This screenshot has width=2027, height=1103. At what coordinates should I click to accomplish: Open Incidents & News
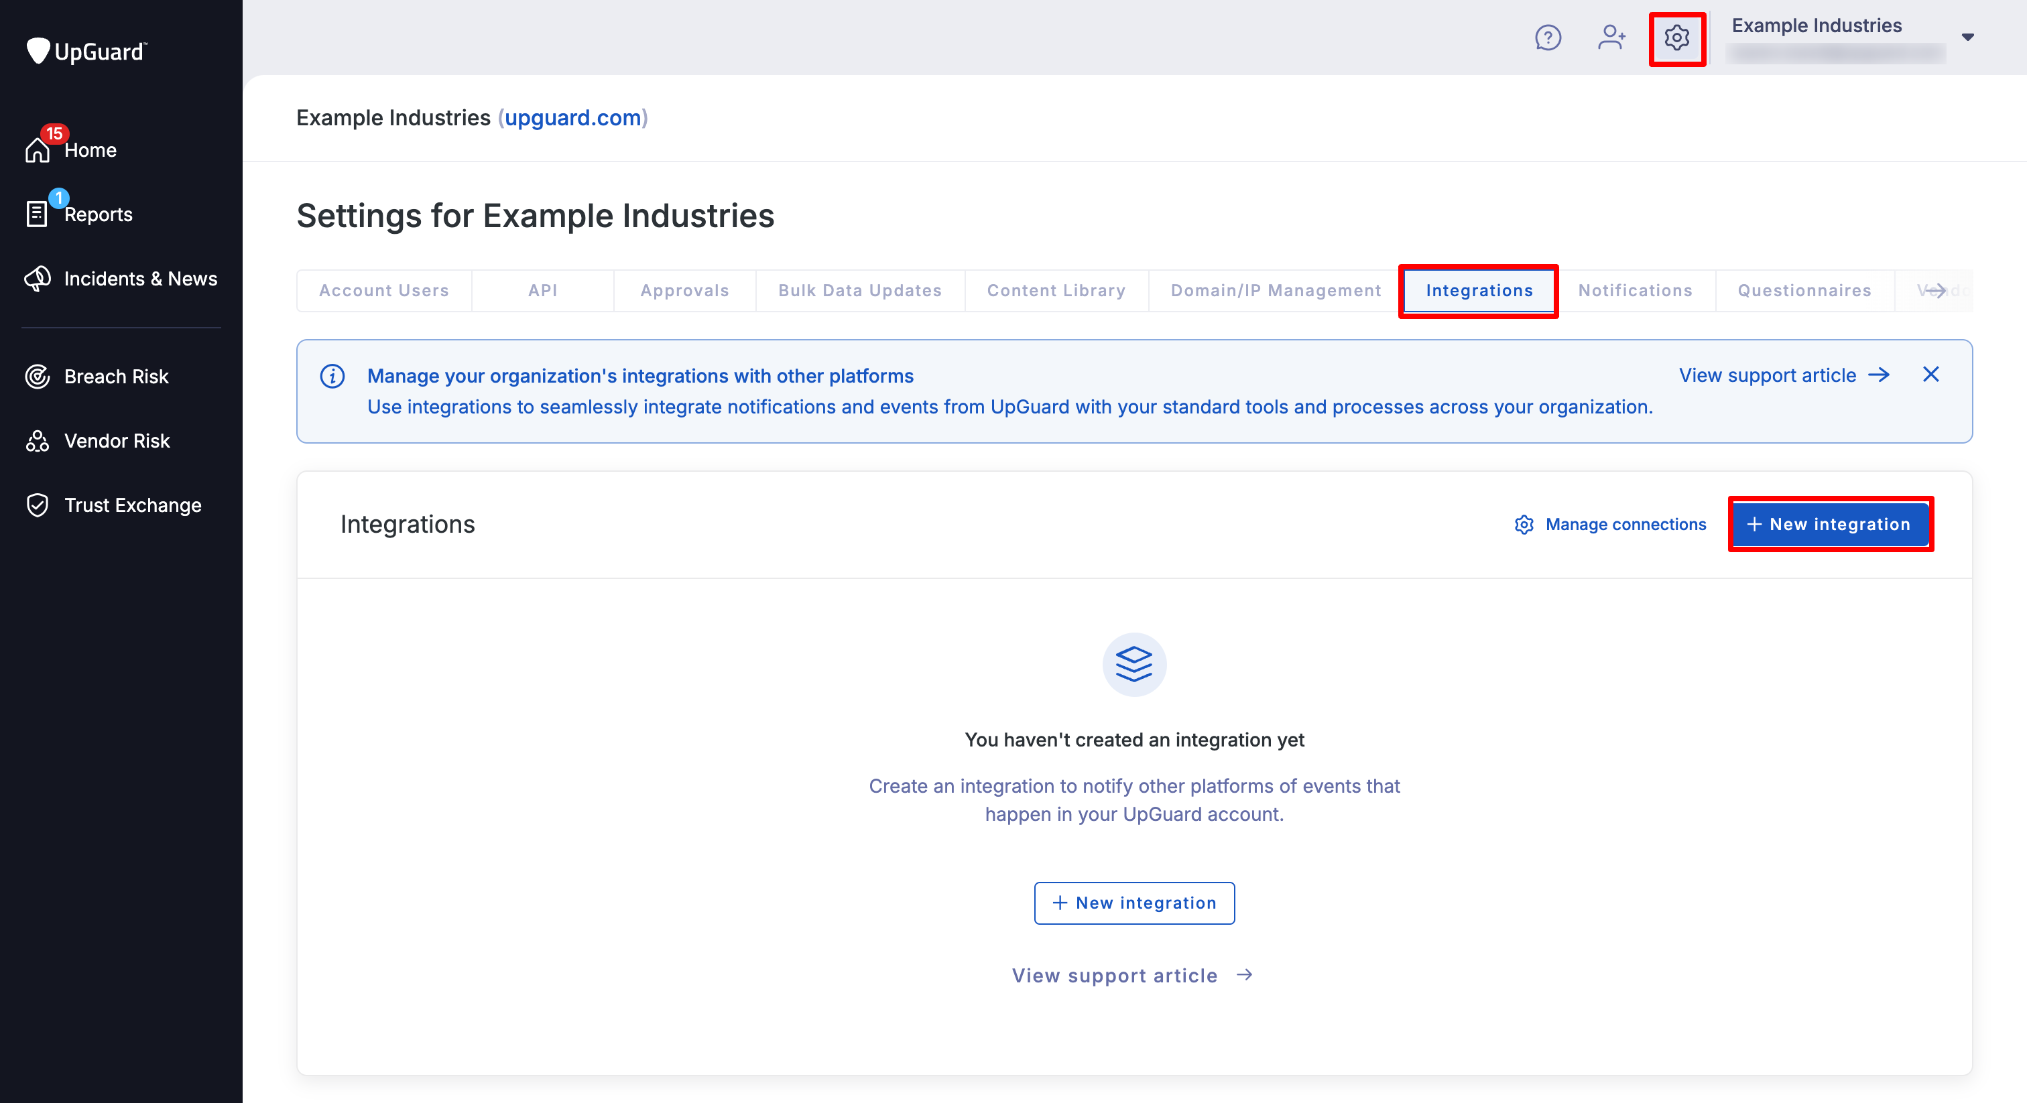coord(140,279)
